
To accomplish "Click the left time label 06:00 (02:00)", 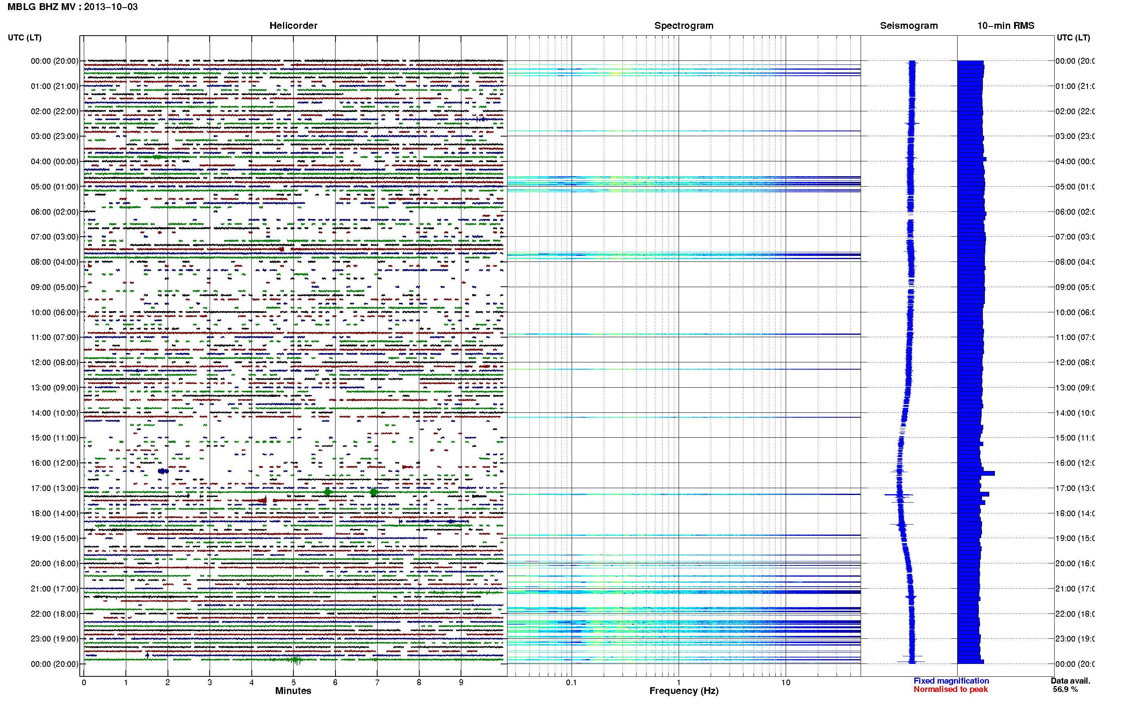I will tap(55, 212).
